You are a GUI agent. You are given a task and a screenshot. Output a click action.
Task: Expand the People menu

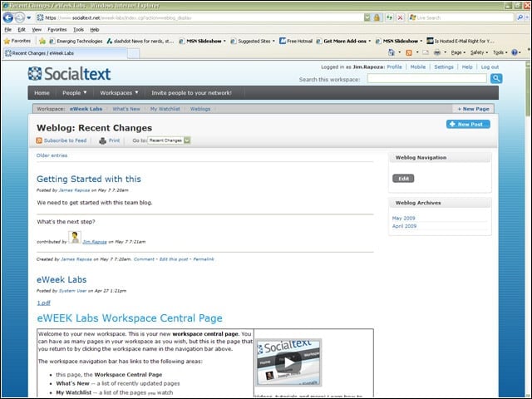click(x=74, y=92)
